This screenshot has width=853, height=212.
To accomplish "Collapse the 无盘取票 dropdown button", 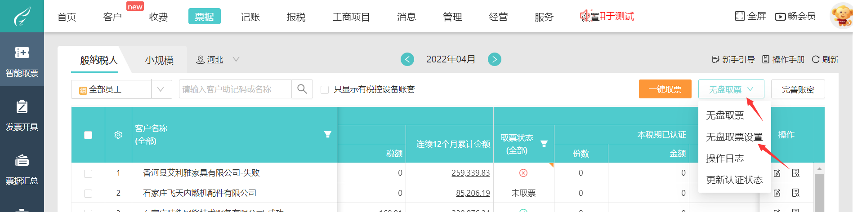I will coord(731,89).
